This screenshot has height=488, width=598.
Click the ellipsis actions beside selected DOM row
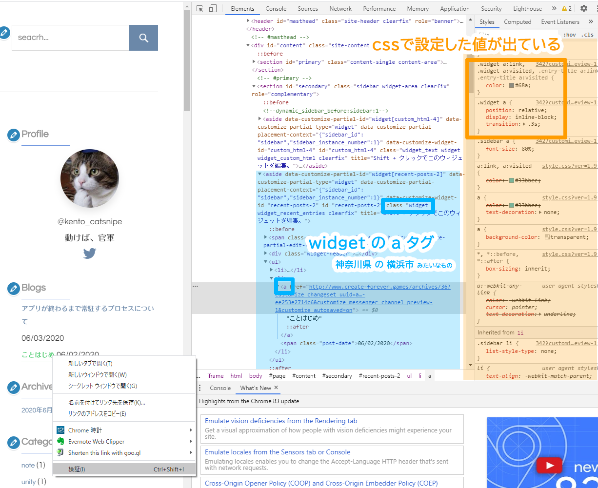195,287
